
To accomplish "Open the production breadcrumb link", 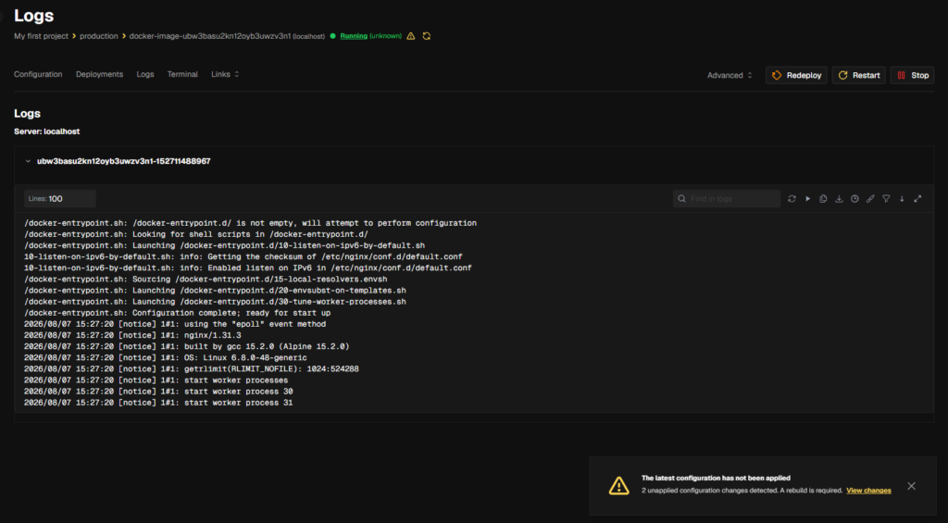I will (98, 36).
